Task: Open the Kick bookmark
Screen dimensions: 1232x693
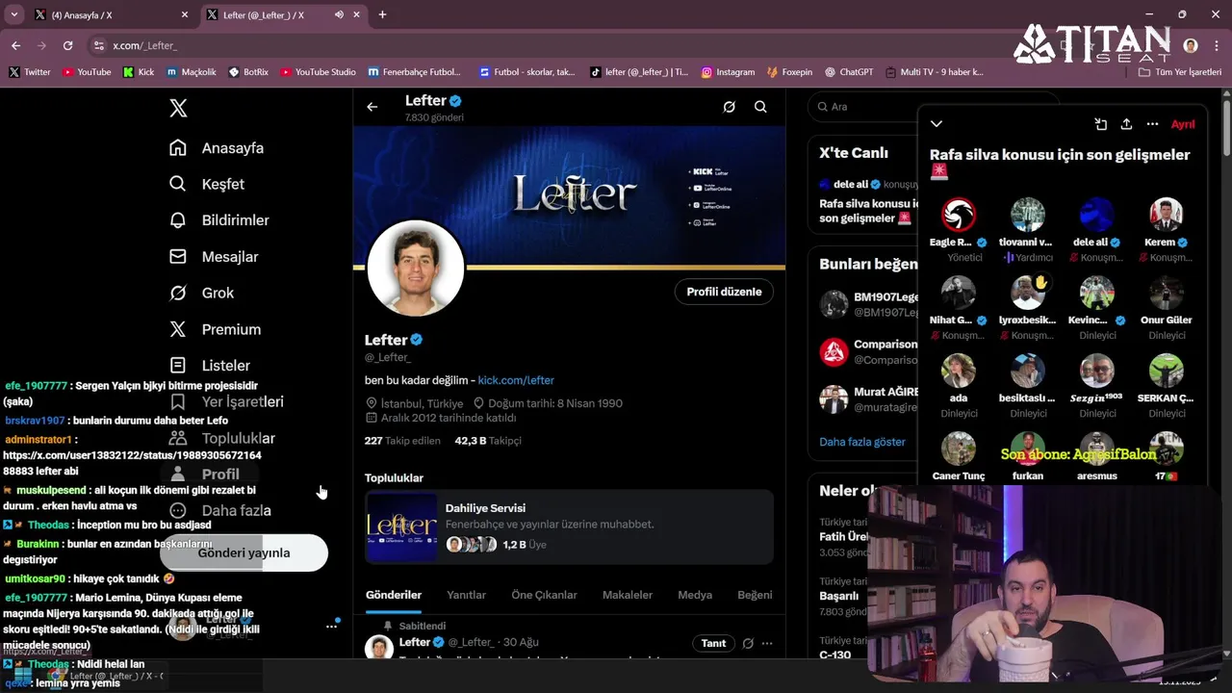Action: click(139, 72)
